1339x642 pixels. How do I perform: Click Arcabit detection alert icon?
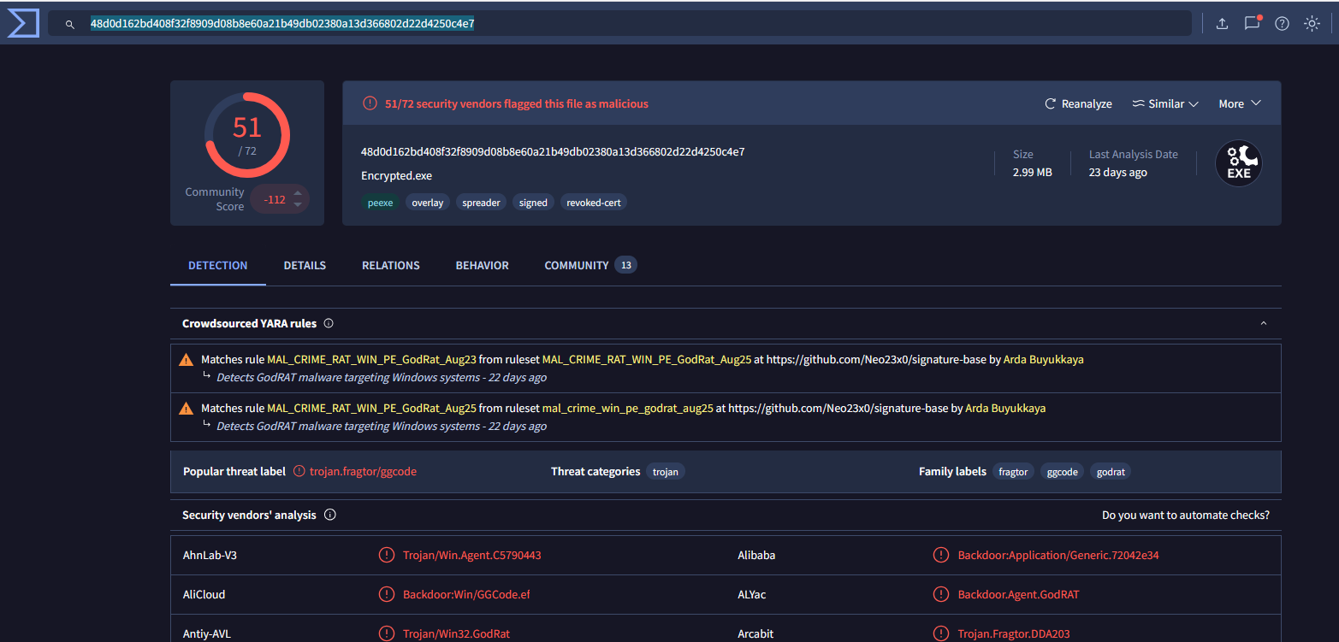pos(941,633)
